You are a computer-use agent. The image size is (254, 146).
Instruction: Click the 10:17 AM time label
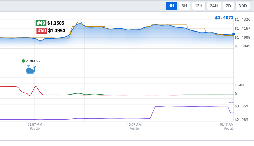(226, 125)
